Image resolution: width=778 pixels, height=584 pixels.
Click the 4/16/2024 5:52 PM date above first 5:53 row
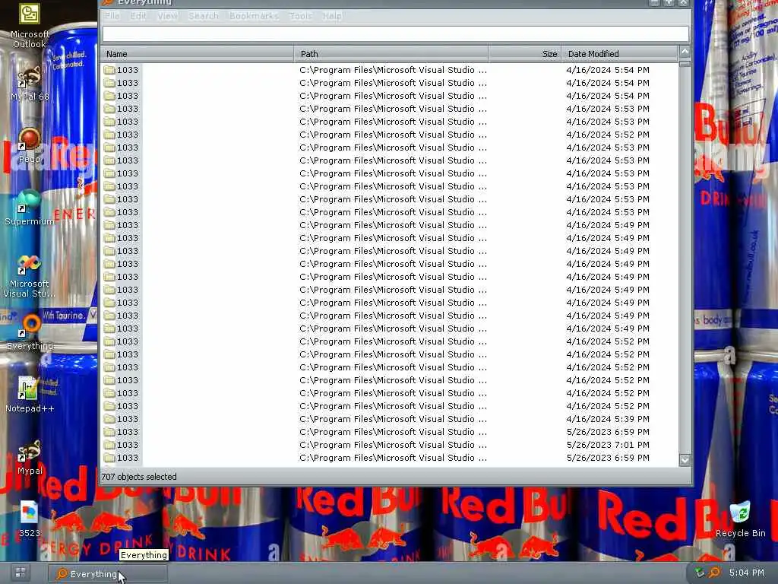608,134
